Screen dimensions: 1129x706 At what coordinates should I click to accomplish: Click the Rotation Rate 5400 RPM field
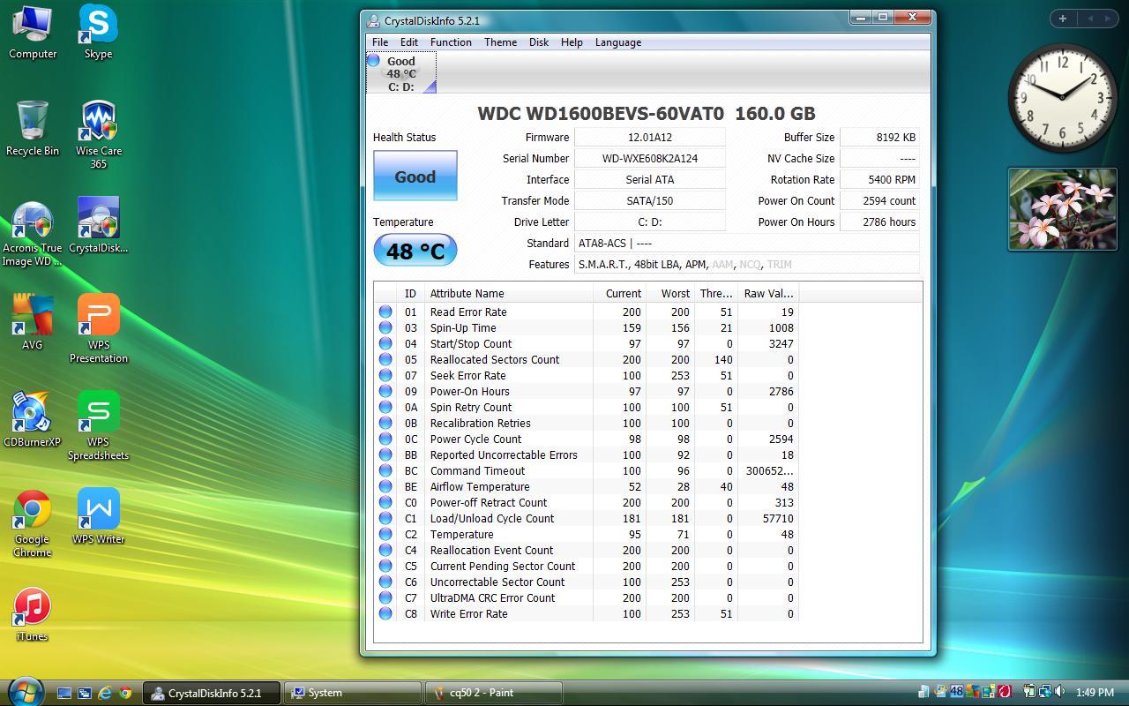879,179
